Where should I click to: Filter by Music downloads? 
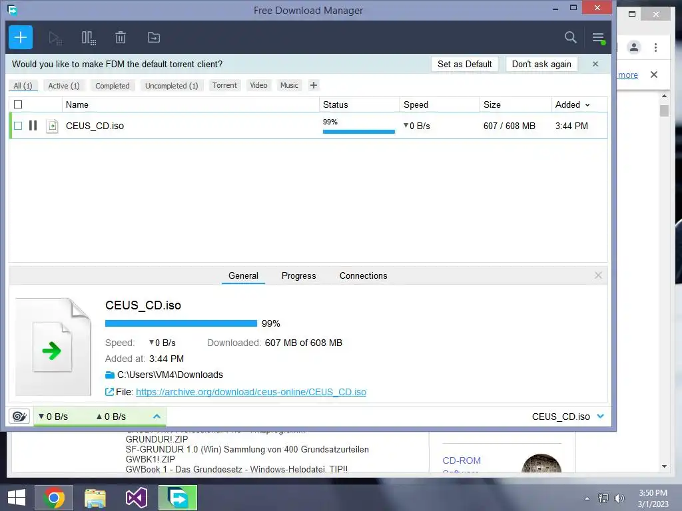(289, 85)
